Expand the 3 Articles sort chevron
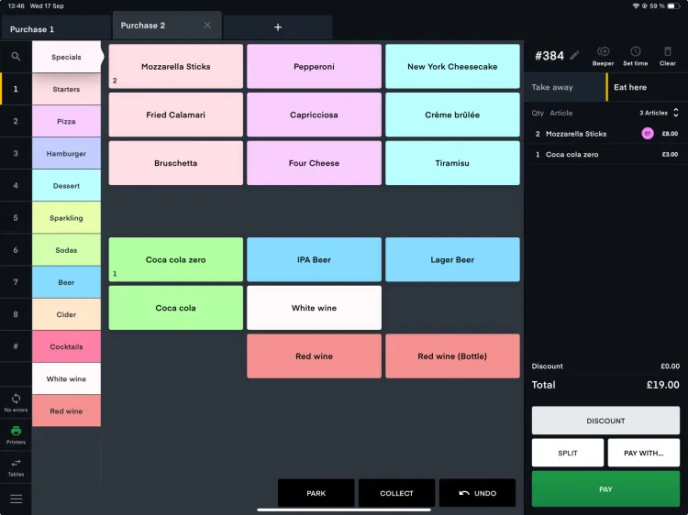Viewport: 688px width, 515px height. [x=676, y=113]
